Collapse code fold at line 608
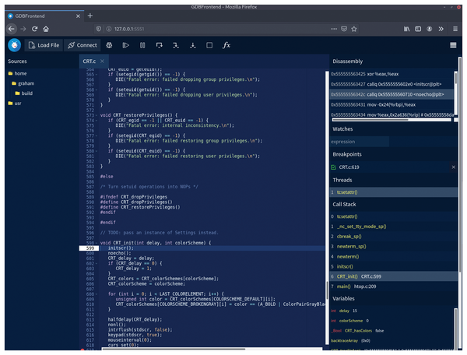 point(97,294)
